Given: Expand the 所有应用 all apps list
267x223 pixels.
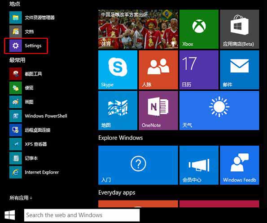Looking at the screenshot, I should (x=21, y=198).
